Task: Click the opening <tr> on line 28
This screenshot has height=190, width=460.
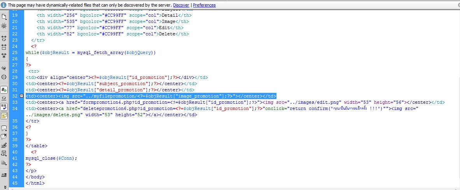Action: point(34,71)
